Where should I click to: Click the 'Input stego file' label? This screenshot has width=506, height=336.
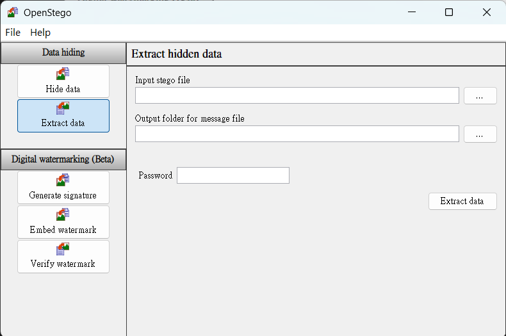(x=163, y=80)
